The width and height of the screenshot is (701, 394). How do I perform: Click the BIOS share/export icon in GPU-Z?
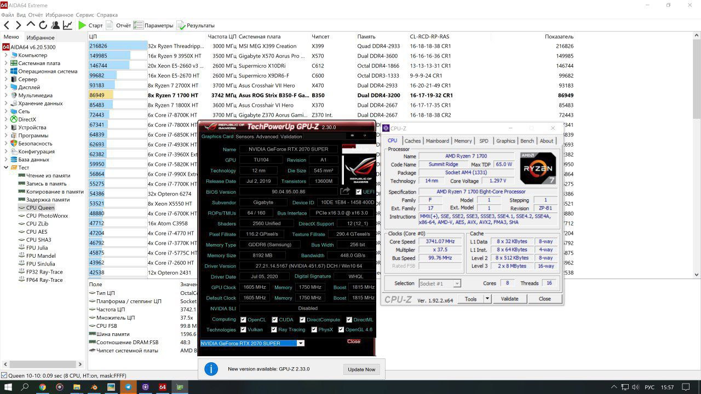tap(345, 192)
